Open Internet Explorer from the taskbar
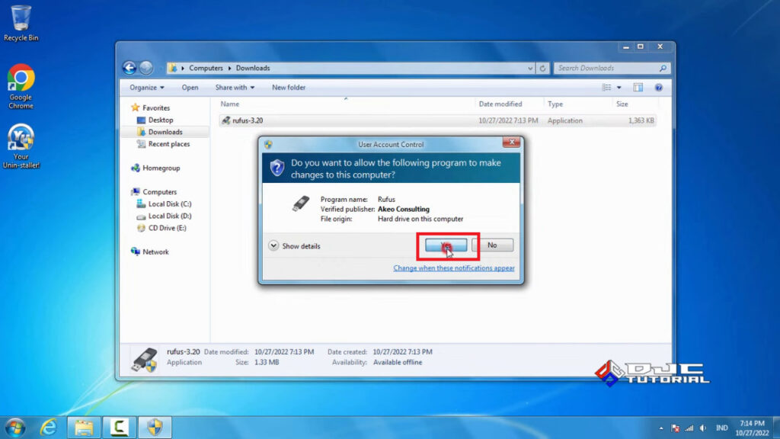 click(x=47, y=428)
